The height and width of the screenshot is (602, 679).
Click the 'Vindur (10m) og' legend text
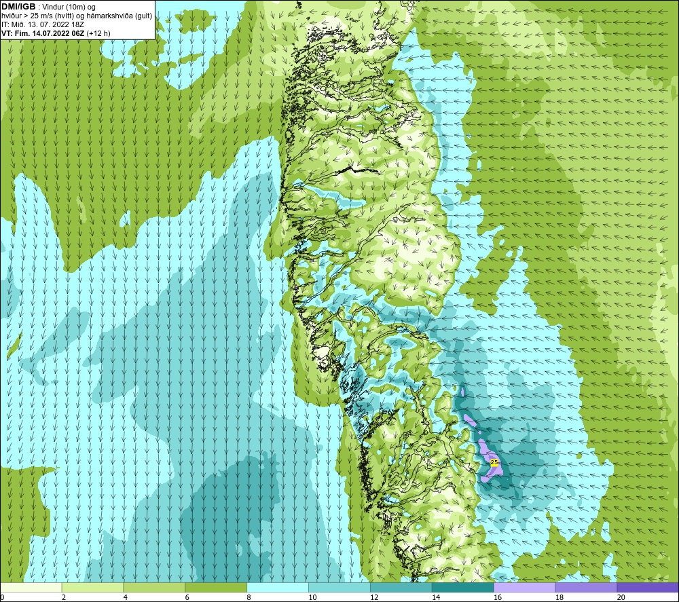pyautogui.click(x=69, y=7)
